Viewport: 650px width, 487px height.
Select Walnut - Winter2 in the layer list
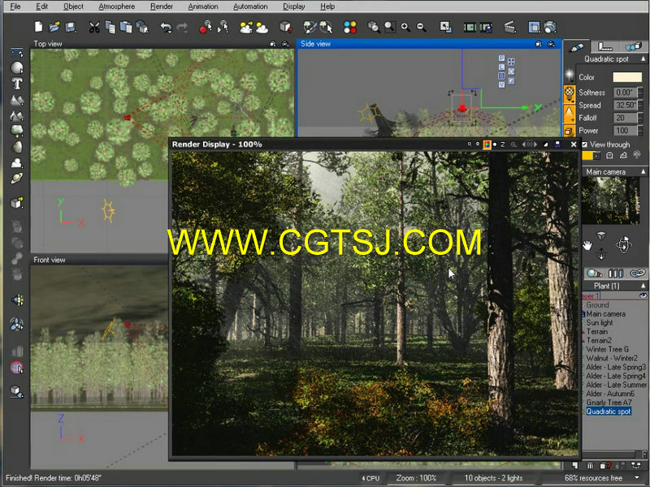(612, 358)
